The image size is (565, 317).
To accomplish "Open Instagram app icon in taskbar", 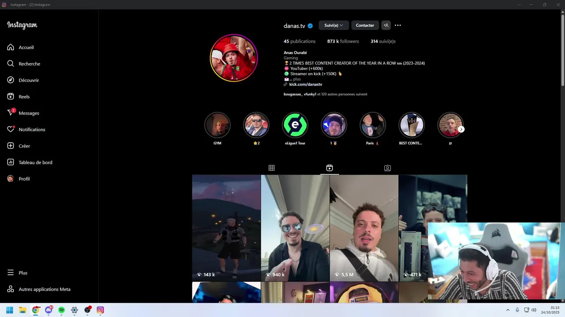I will click(100, 310).
